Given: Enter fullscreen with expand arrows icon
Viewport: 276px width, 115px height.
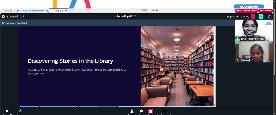Looking at the screenshot, I should tap(269, 16).
